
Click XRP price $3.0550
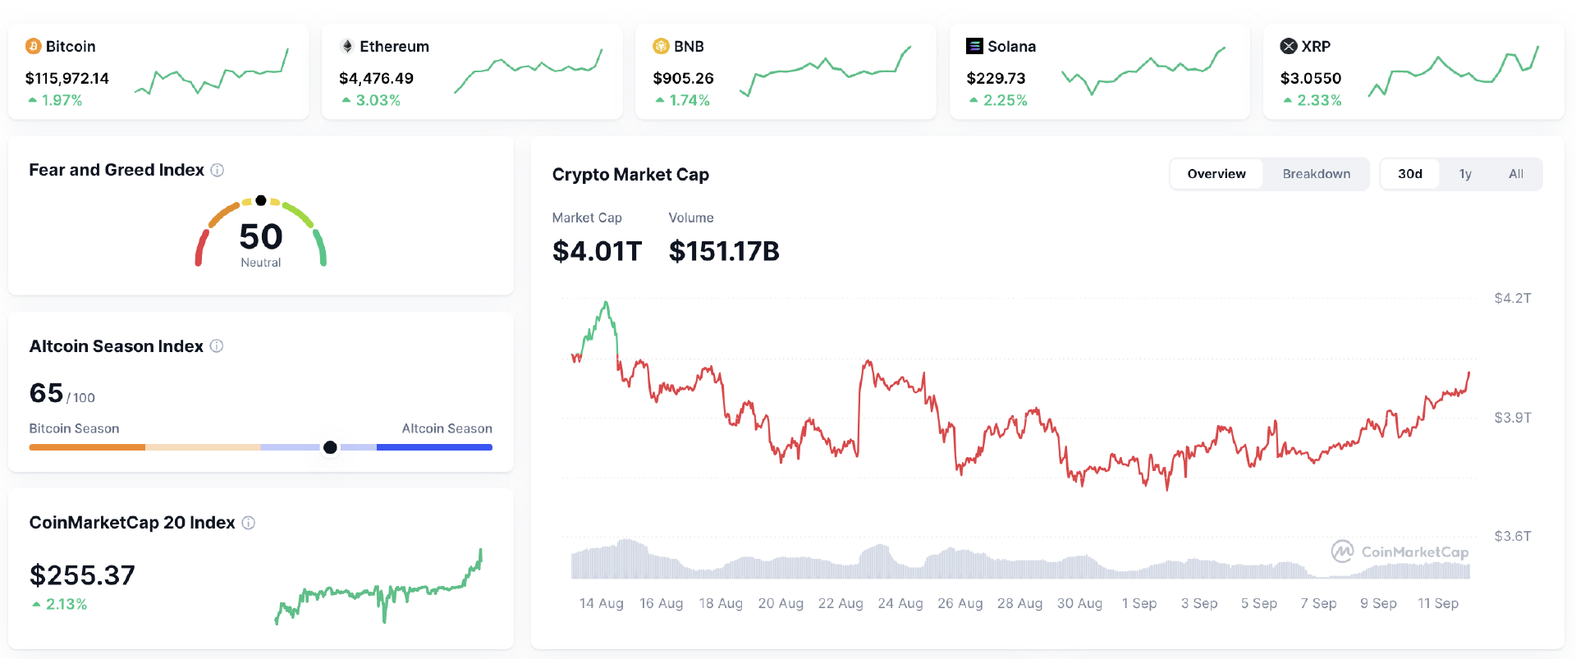click(1311, 78)
